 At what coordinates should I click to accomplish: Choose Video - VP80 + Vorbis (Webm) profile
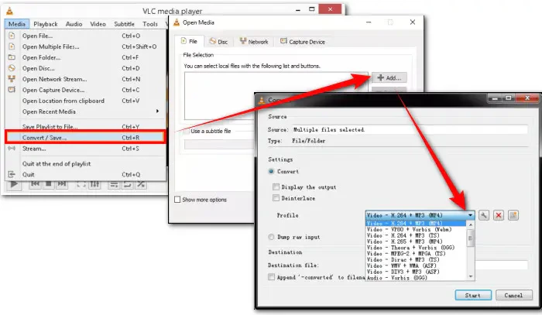tap(417, 229)
